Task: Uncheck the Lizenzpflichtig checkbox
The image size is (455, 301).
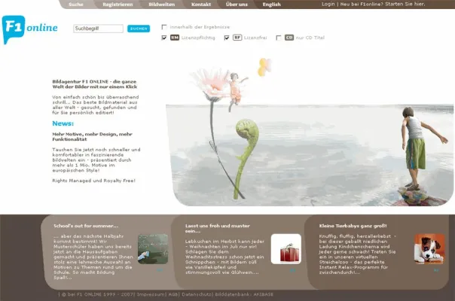Action: 164,37
